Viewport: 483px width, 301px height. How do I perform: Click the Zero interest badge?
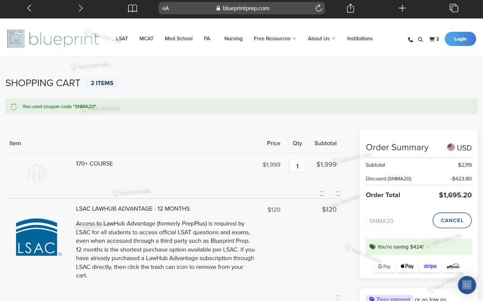click(x=389, y=298)
